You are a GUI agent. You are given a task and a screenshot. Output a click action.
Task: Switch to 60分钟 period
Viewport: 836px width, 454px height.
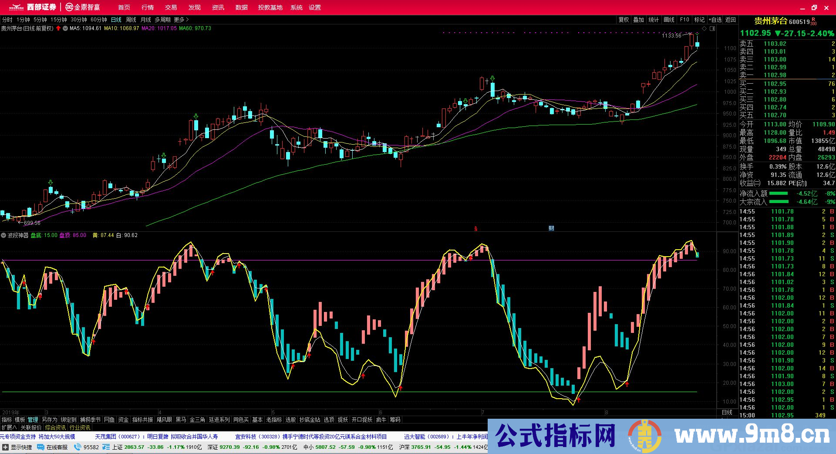[99, 20]
